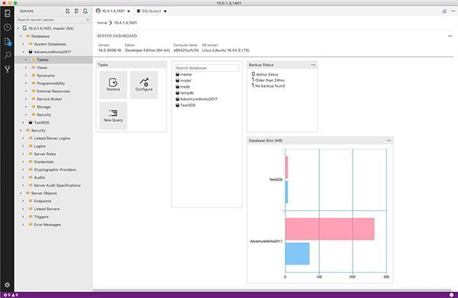Switch to the SQLQuery1 tab
Viewport: 458px width, 298px height.
pyautogui.click(x=151, y=11)
